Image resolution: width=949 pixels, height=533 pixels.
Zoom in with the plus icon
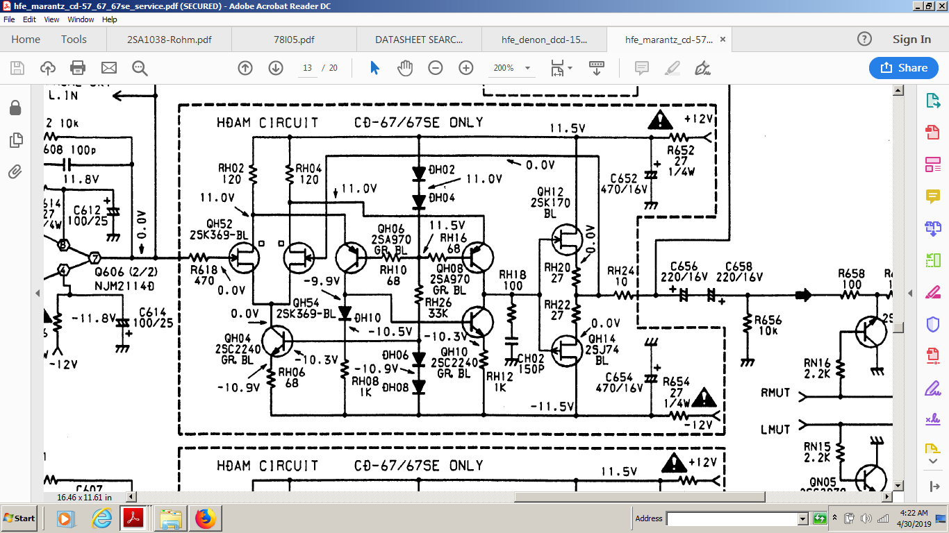[466, 68]
